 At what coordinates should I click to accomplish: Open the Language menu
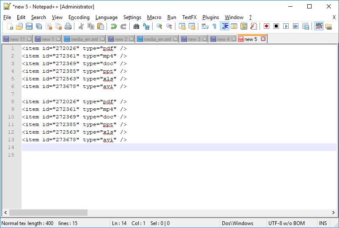point(107,17)
